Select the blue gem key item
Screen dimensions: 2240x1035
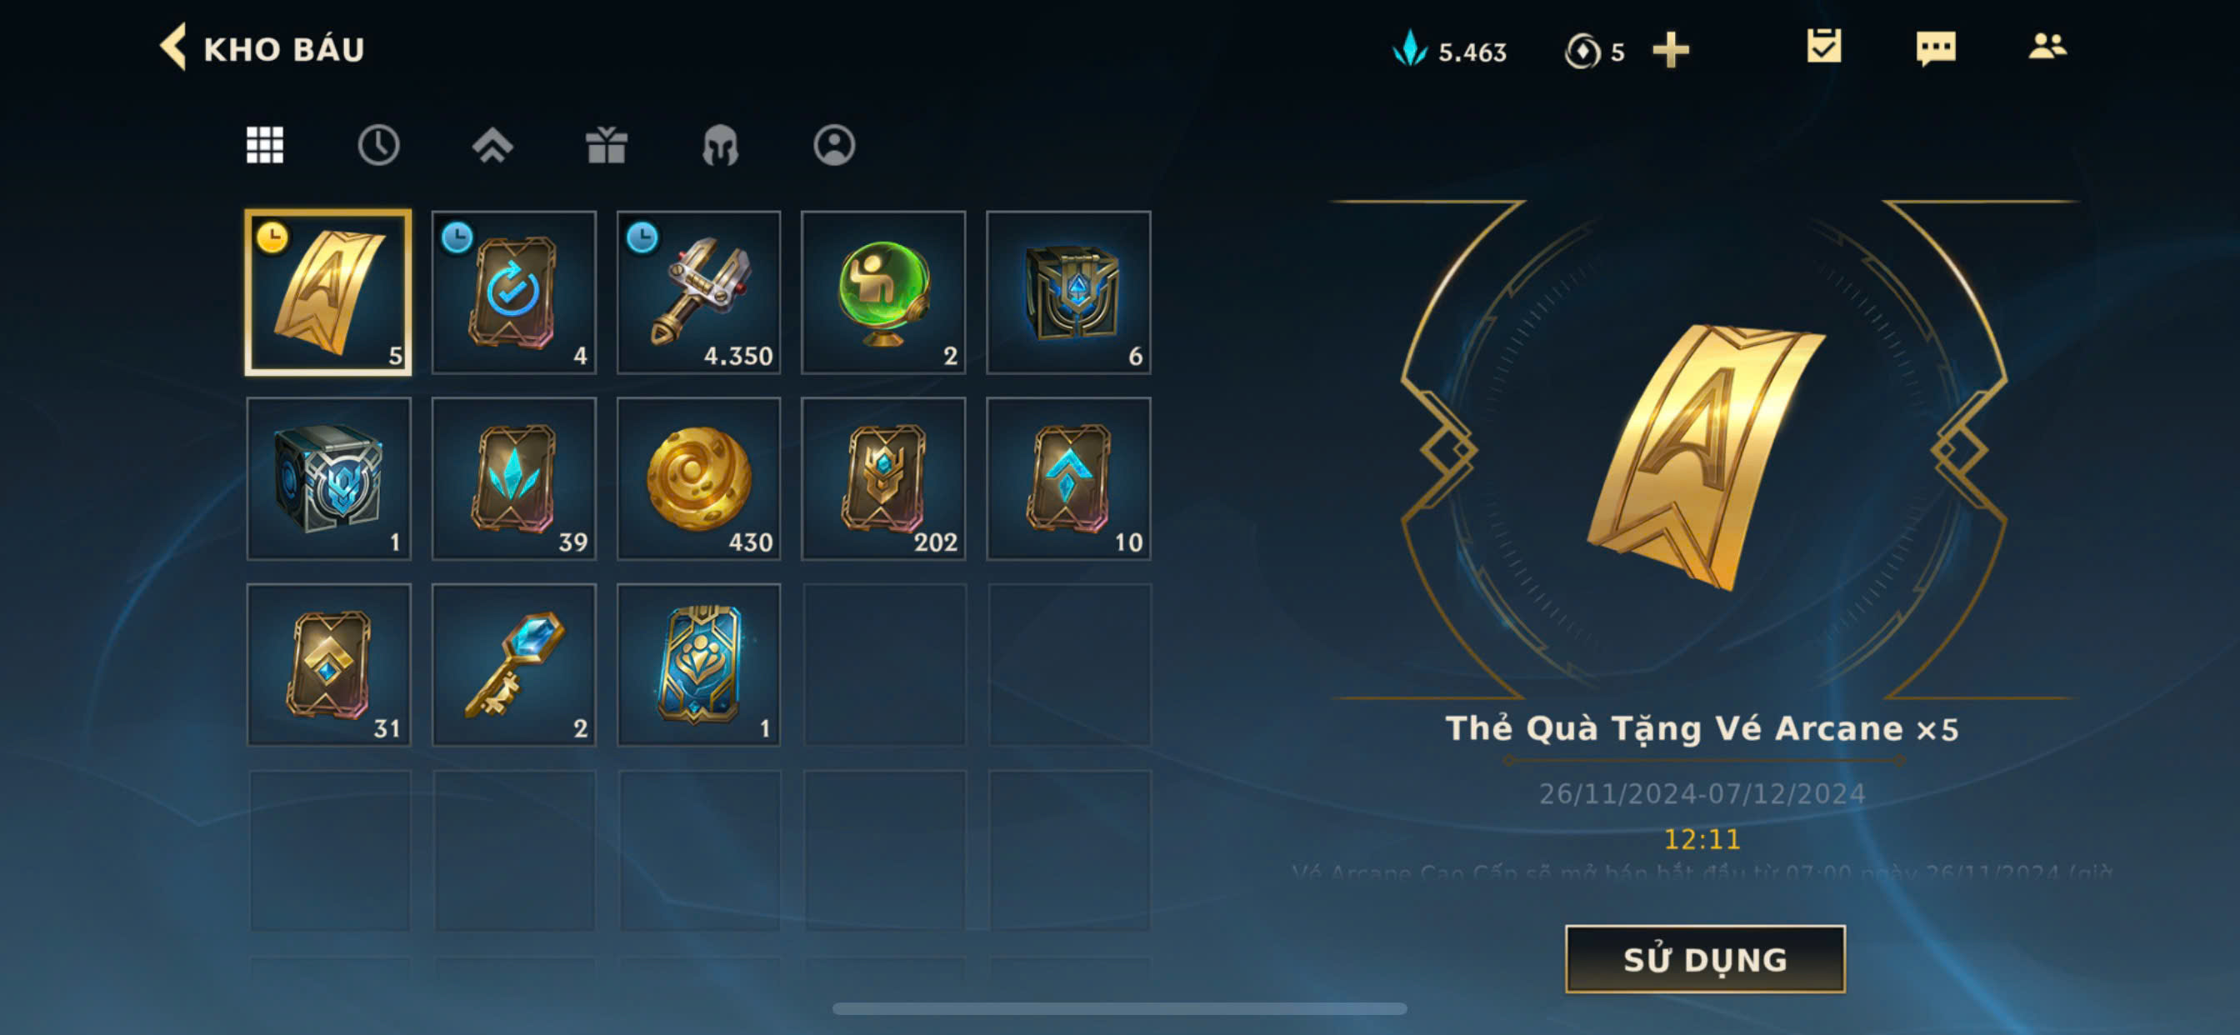pyautogui.click(x=514, y=664)
